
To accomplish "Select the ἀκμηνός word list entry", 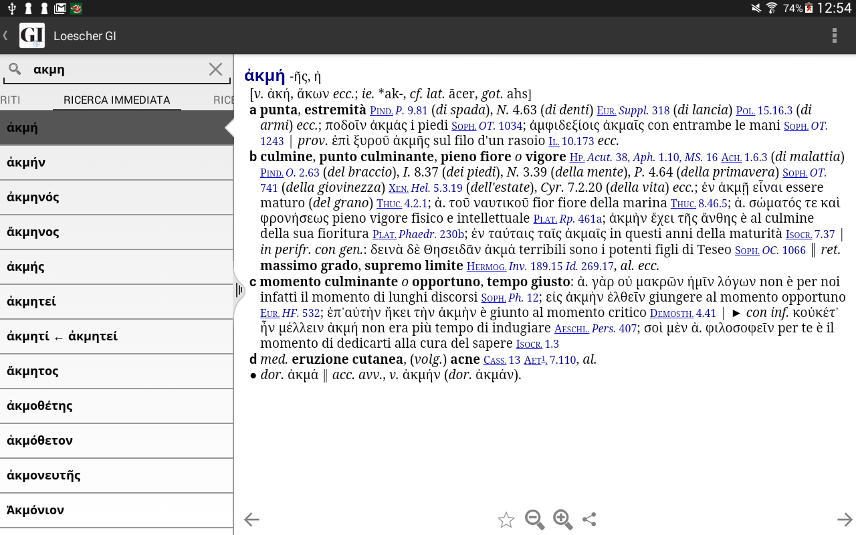I will [116, 197].
